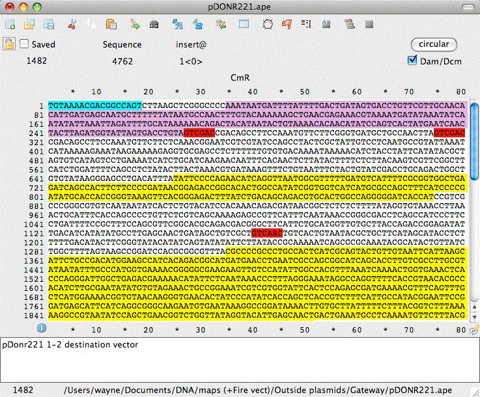Viewport: 480px width, 397px height.
Task: Open Find with the binoculars icon
Action: pyautogui.click(x=154, y=25)
